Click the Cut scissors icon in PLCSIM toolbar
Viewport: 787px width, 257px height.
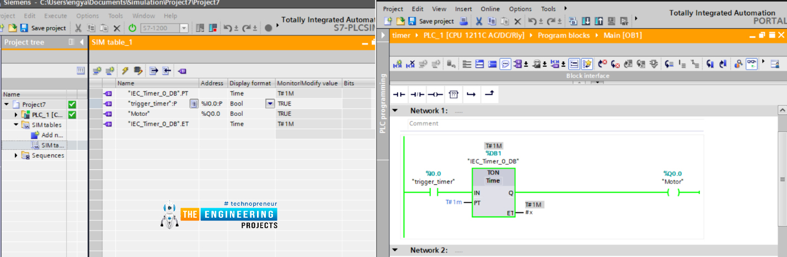[78, 28]
